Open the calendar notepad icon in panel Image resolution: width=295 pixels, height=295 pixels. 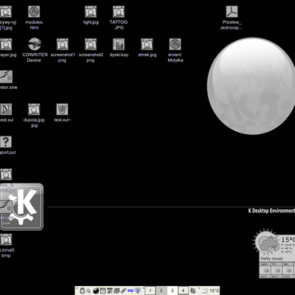(103, 291)
